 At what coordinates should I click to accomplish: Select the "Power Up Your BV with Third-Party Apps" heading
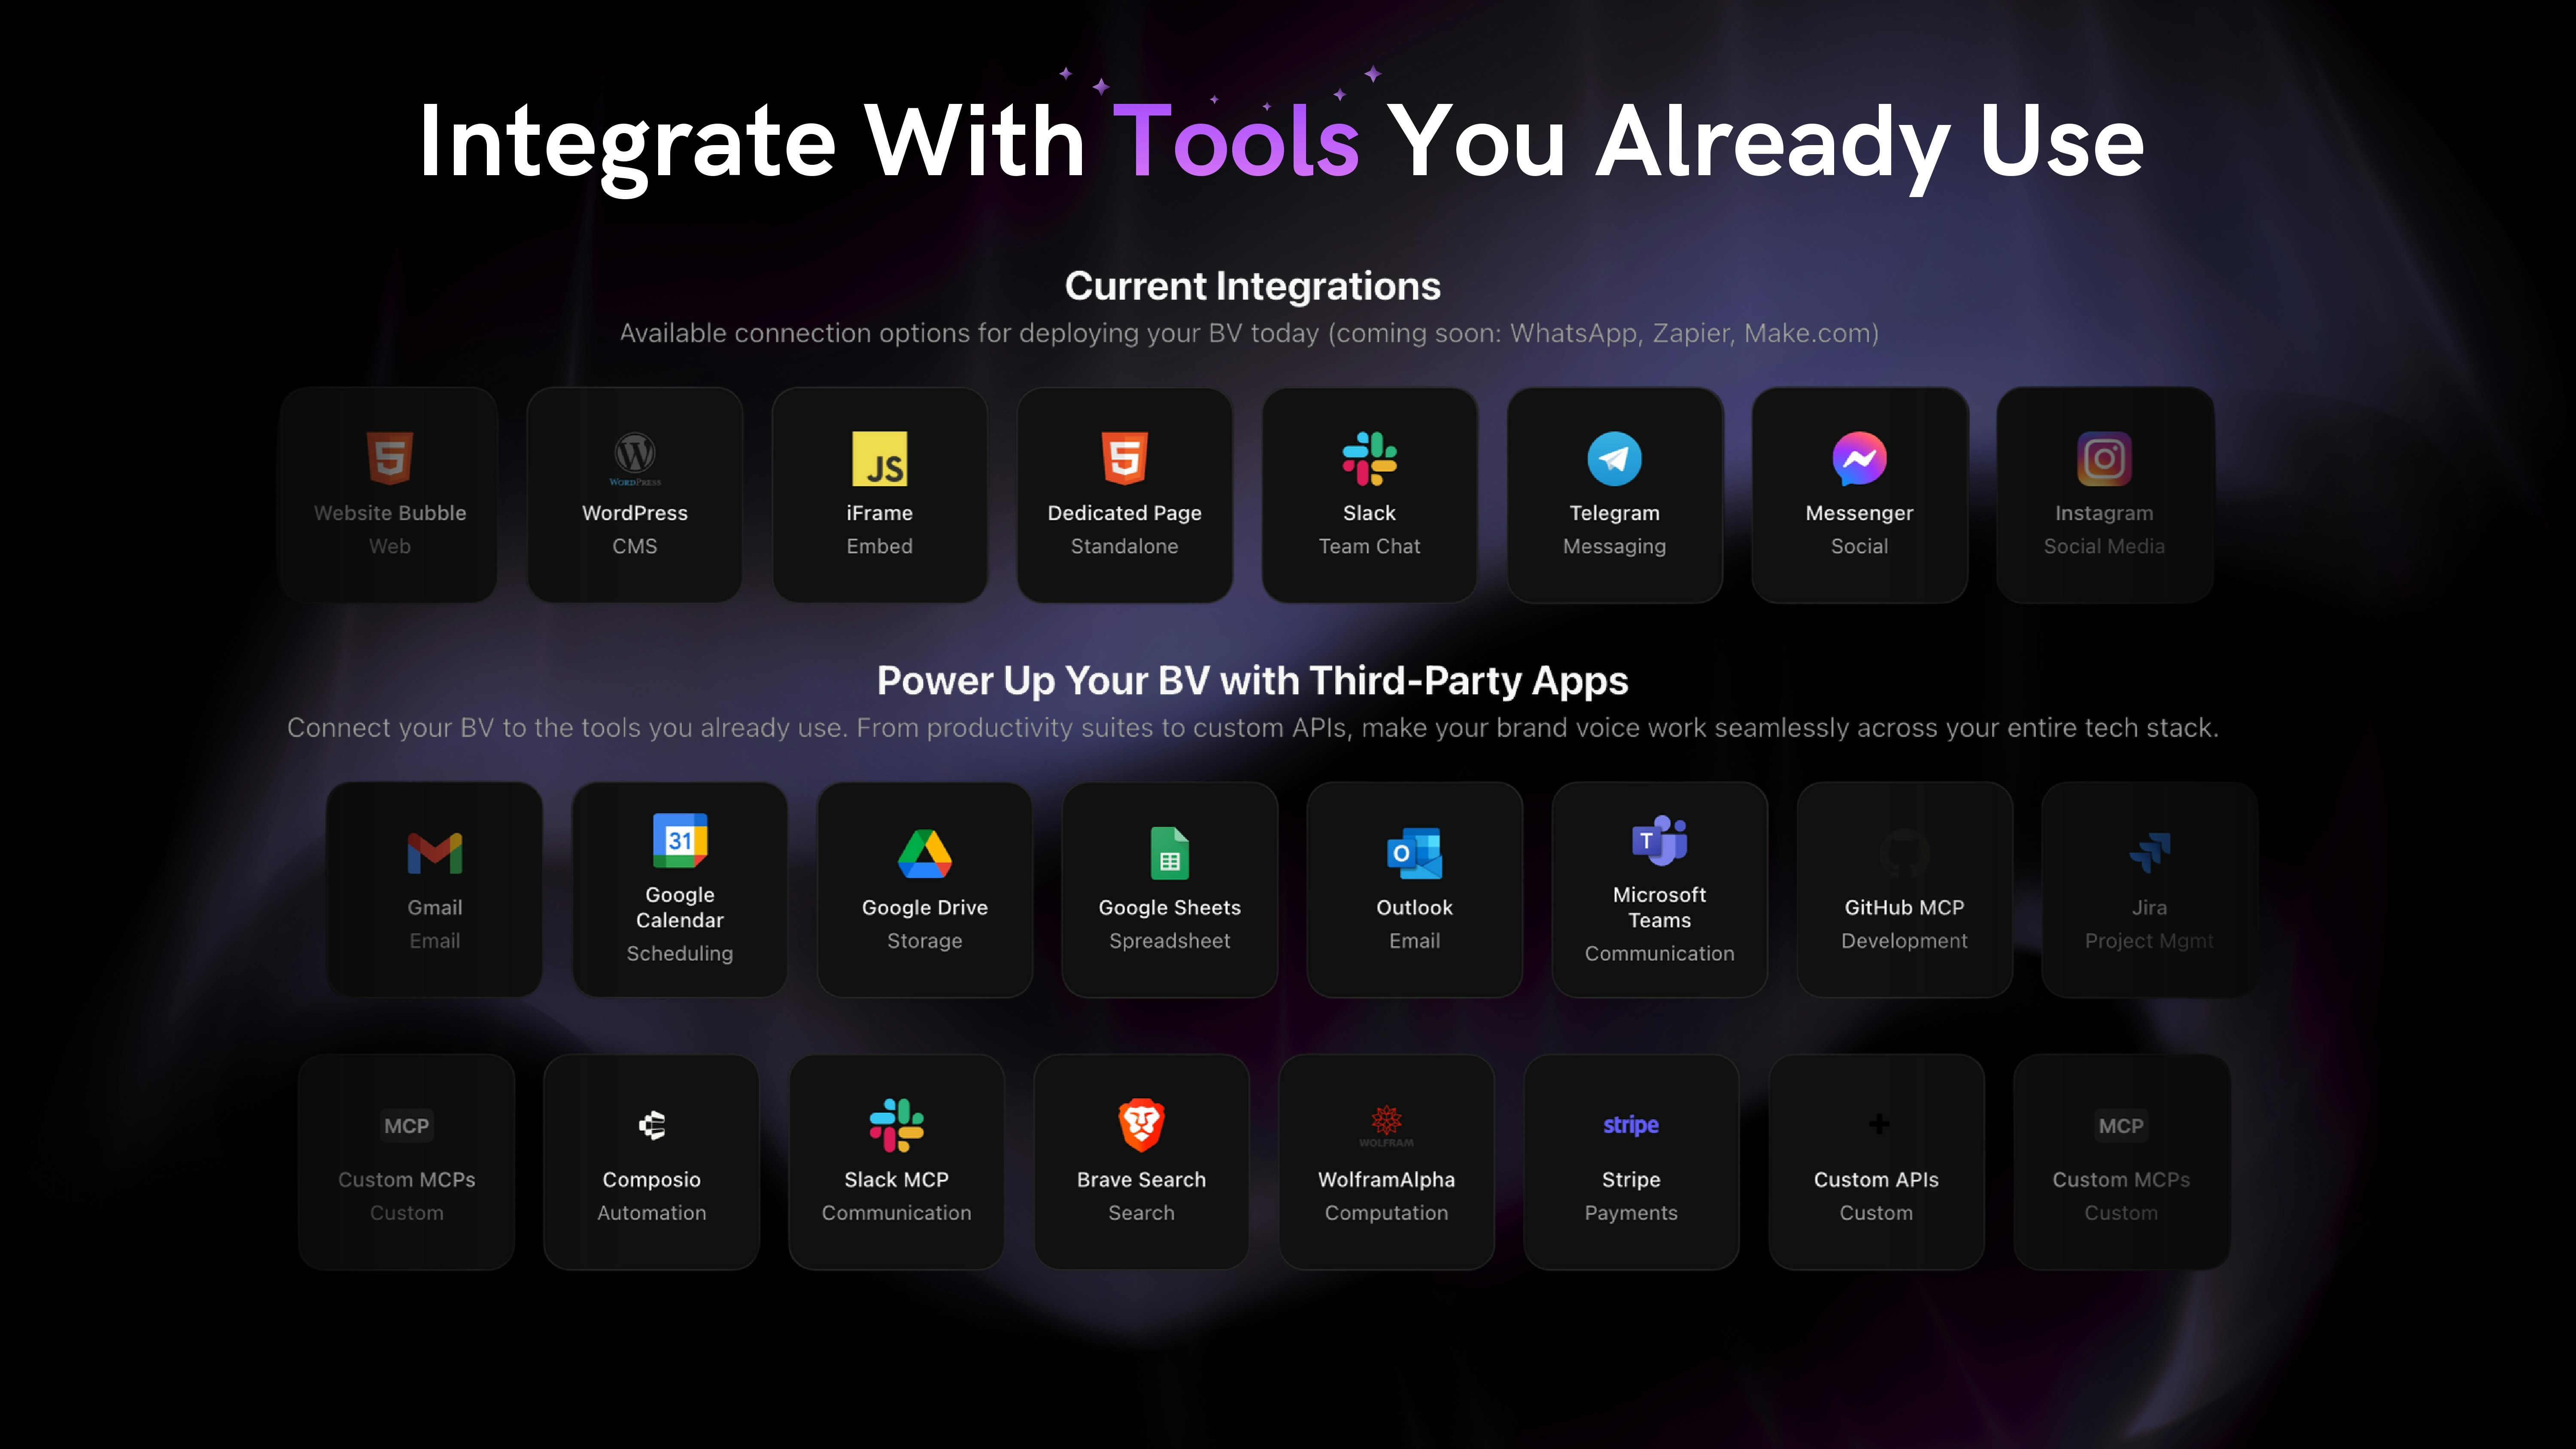pyautogui.click(x=1253, y=681)
